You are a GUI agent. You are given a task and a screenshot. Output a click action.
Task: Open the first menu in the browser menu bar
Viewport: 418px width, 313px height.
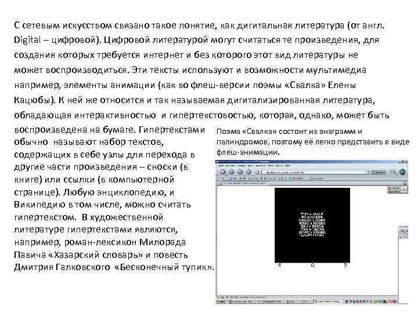[221, 166]
